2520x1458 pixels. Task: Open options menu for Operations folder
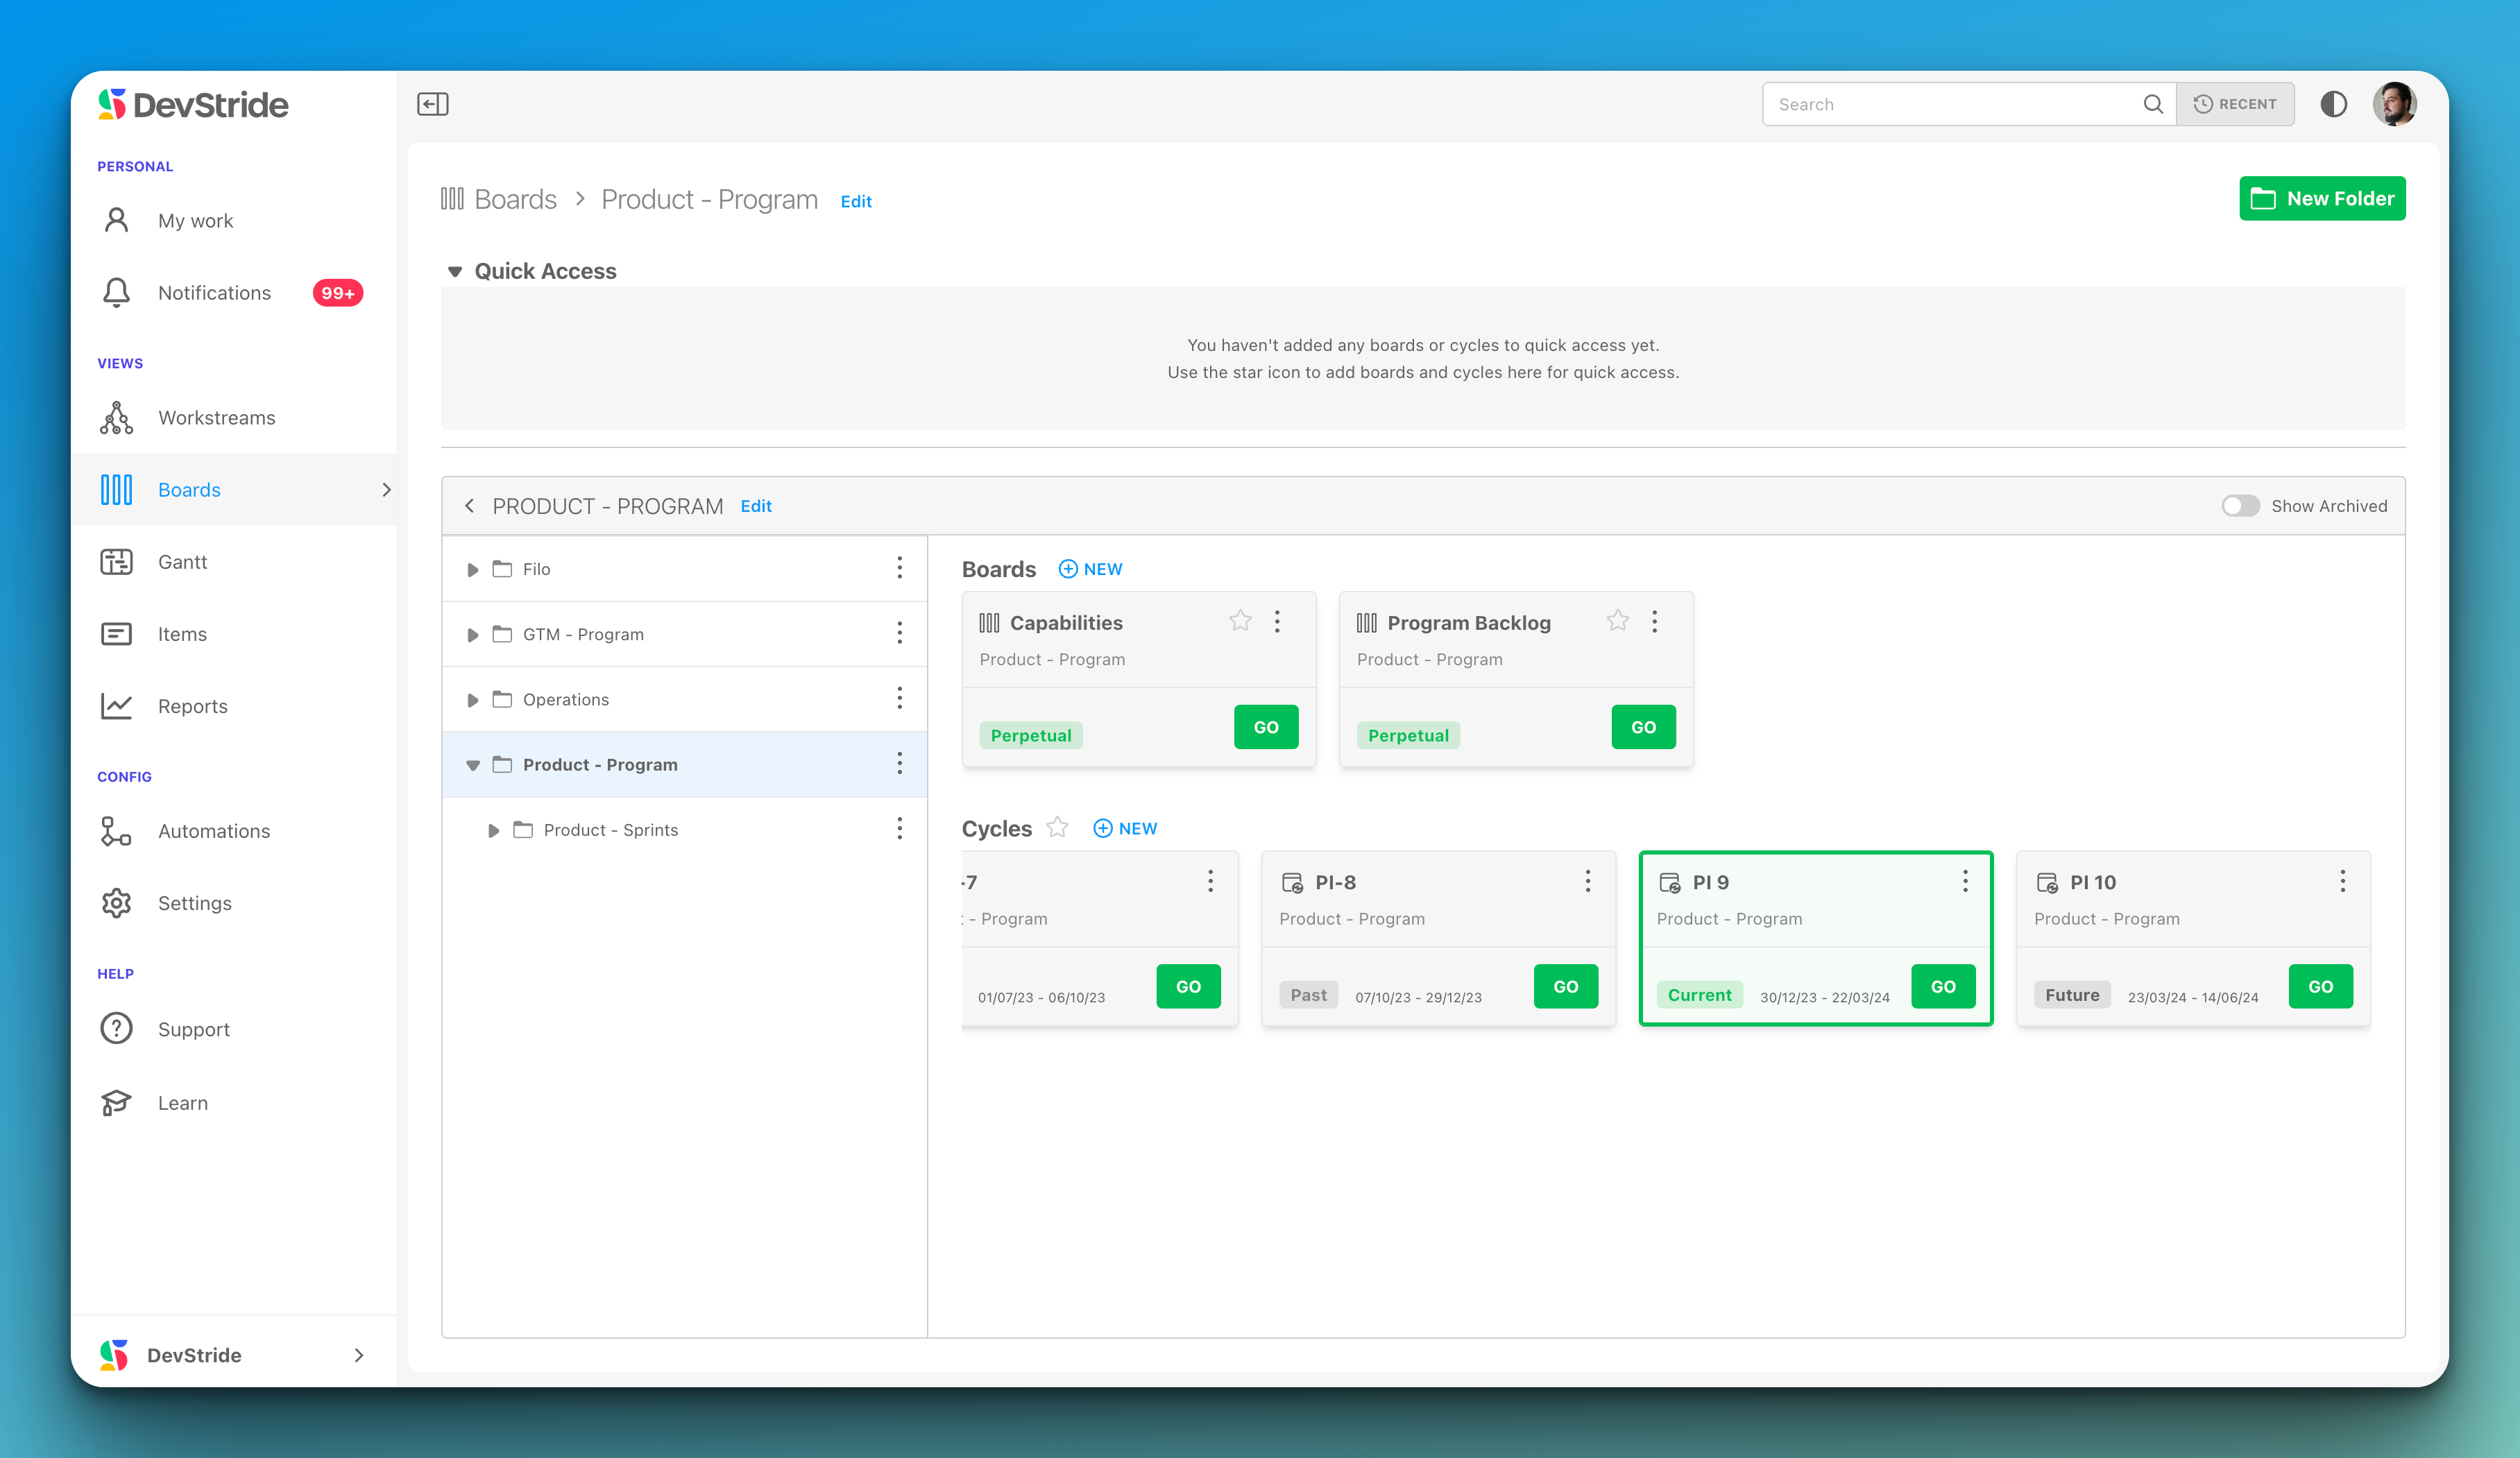899,698
